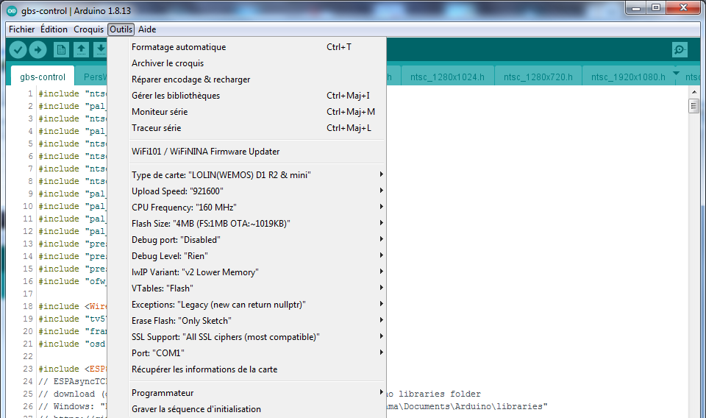Expand CPU Frequency options
This screenshot has height=418, width=706.
(257, 208)
